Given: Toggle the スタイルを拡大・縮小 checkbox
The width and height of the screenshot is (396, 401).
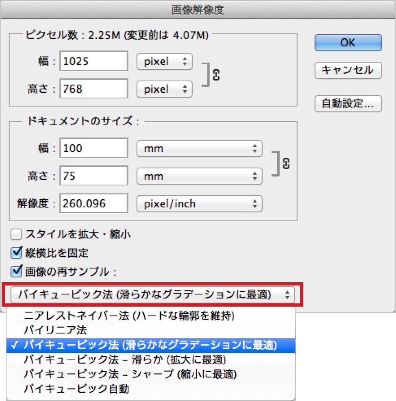Looking at the screenshot, I should (x=16, y=234).
